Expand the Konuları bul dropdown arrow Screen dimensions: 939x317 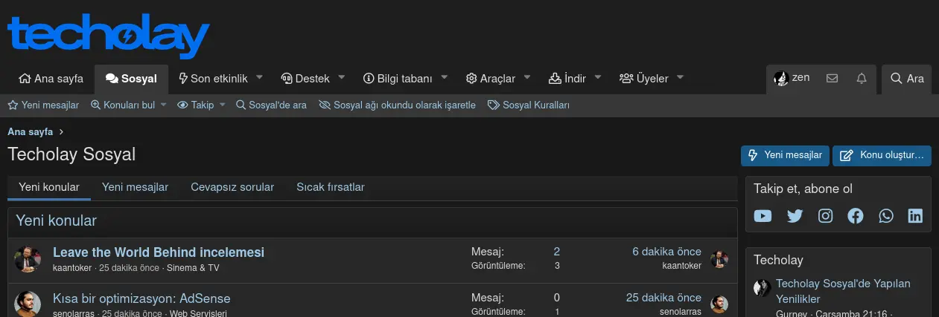pos(164,105)
